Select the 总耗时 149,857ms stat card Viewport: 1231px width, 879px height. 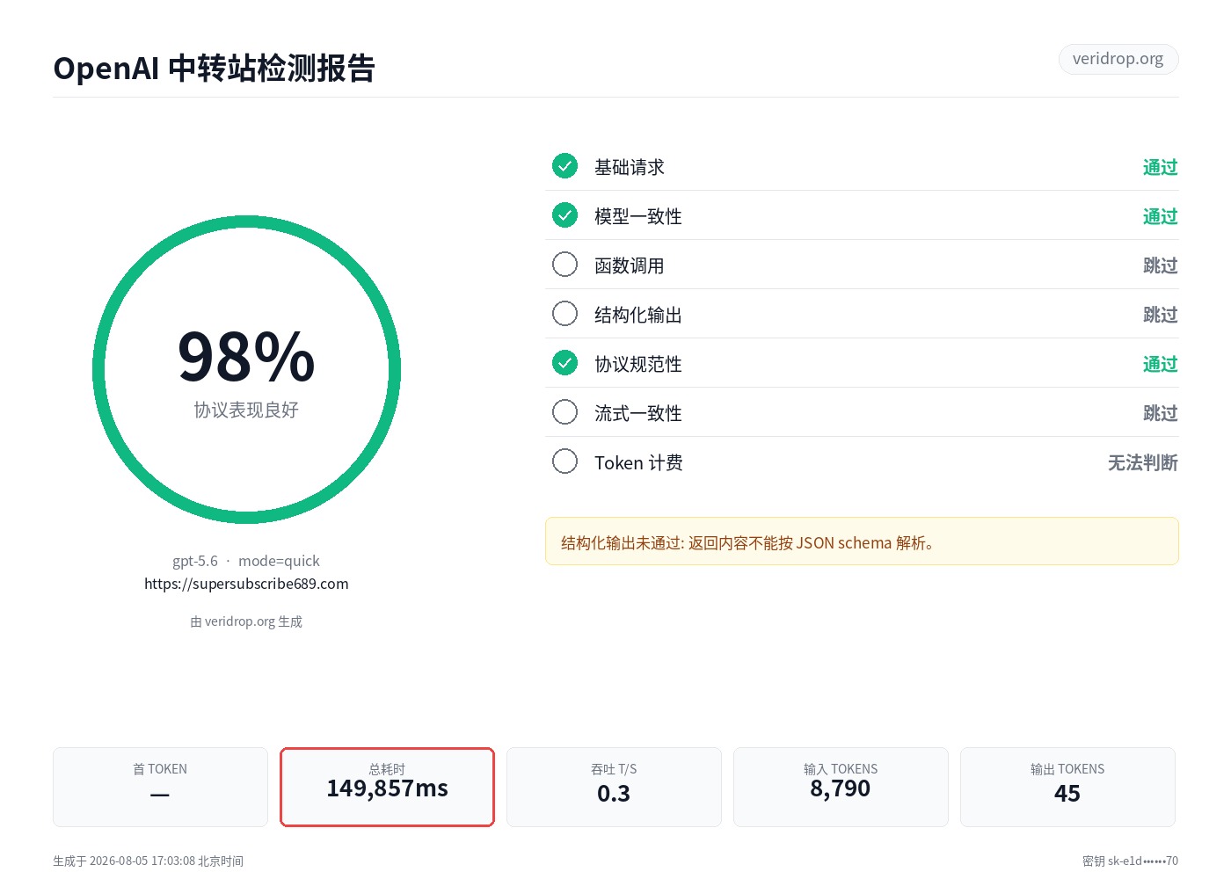tap(387, 787)
